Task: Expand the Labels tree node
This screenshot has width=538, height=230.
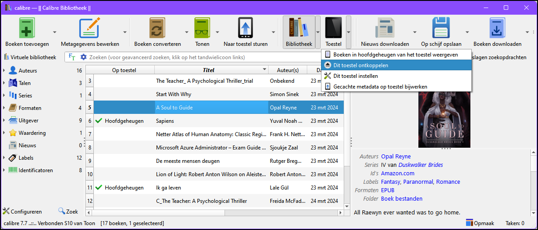Action: (x=4, y=157)
